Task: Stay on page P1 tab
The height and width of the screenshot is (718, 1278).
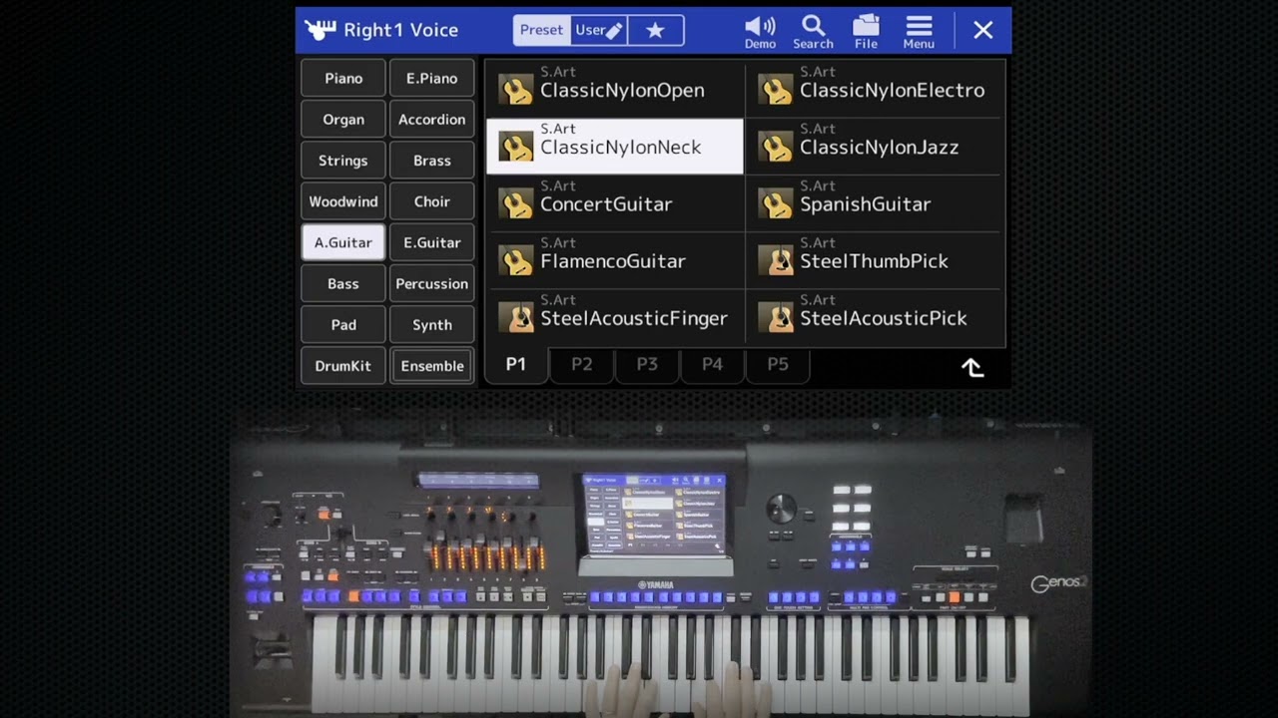Action: [x=516, y=365]
